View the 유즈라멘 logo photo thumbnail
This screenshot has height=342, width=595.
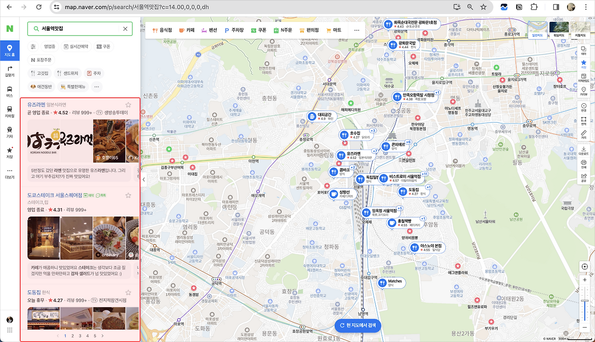click(x=60, y=140)
